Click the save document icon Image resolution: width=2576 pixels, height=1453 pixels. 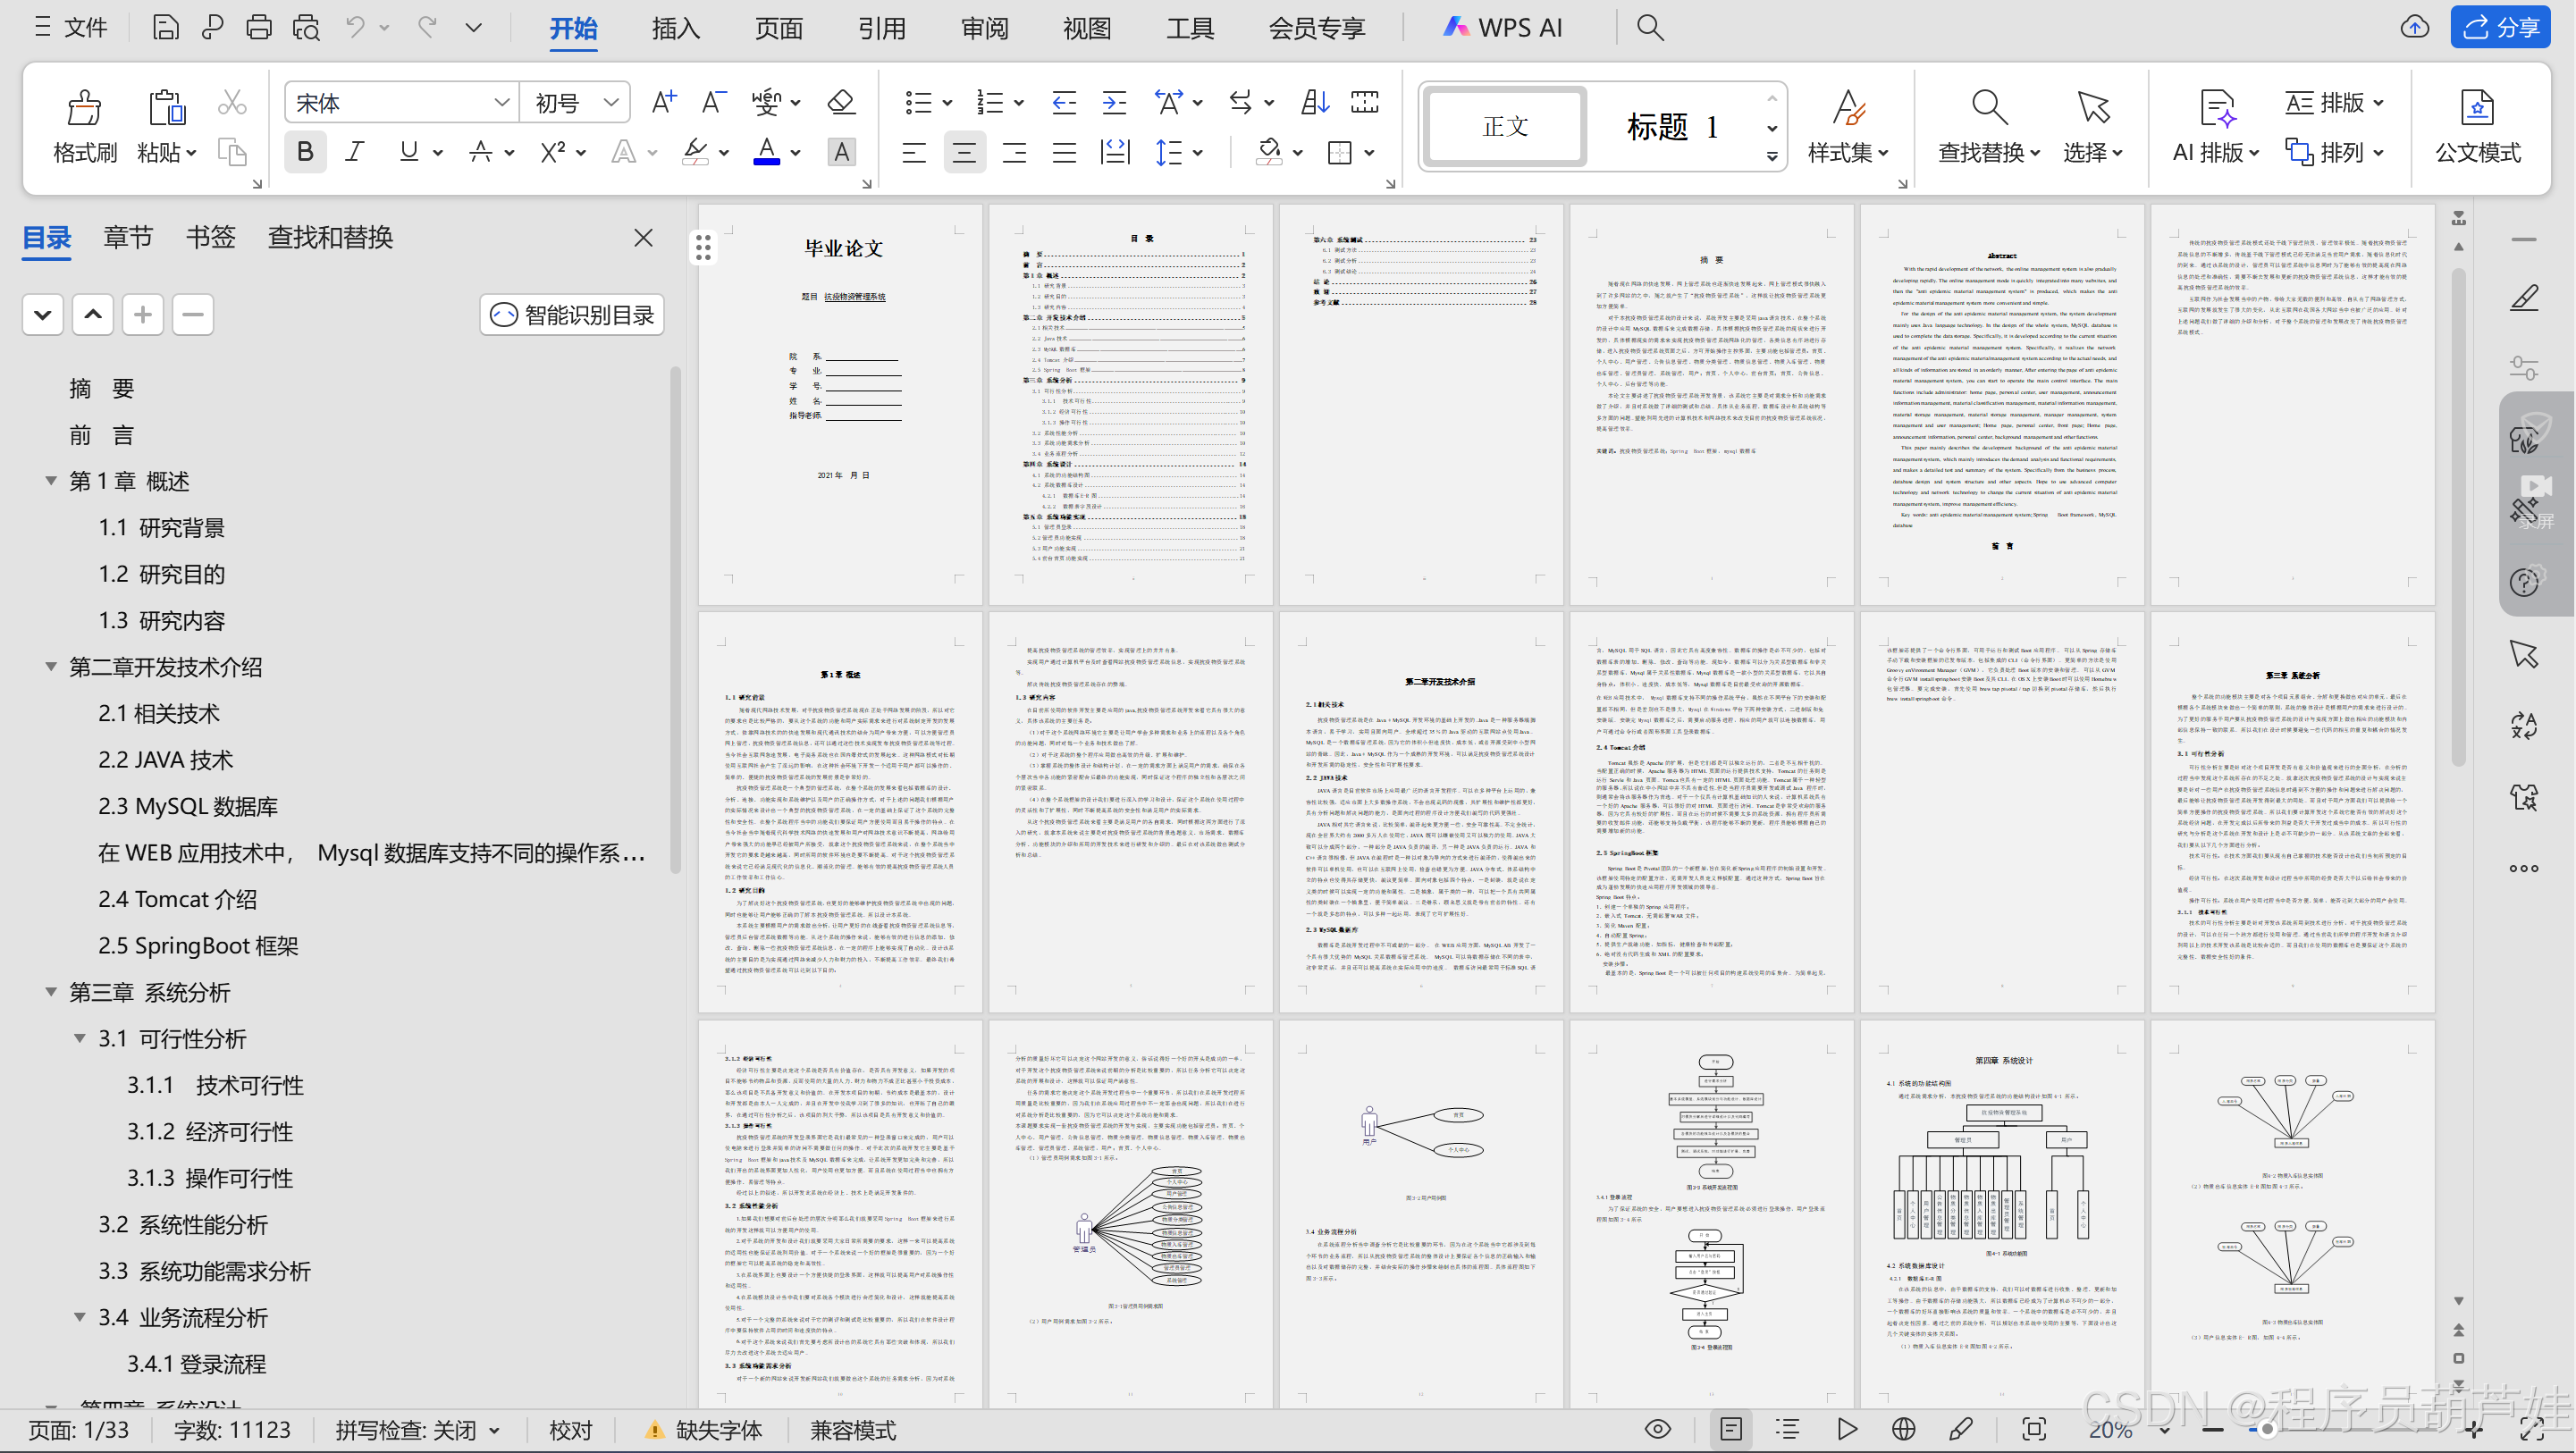[x=165, y=27]
